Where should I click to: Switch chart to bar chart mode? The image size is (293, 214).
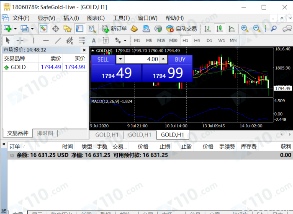[207, 28]
